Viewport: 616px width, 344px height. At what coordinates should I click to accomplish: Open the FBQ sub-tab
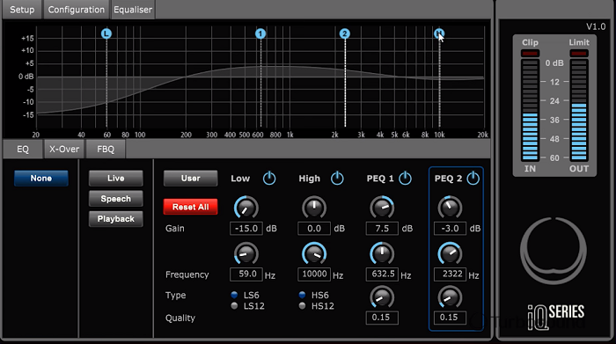(x=106, y=150)
